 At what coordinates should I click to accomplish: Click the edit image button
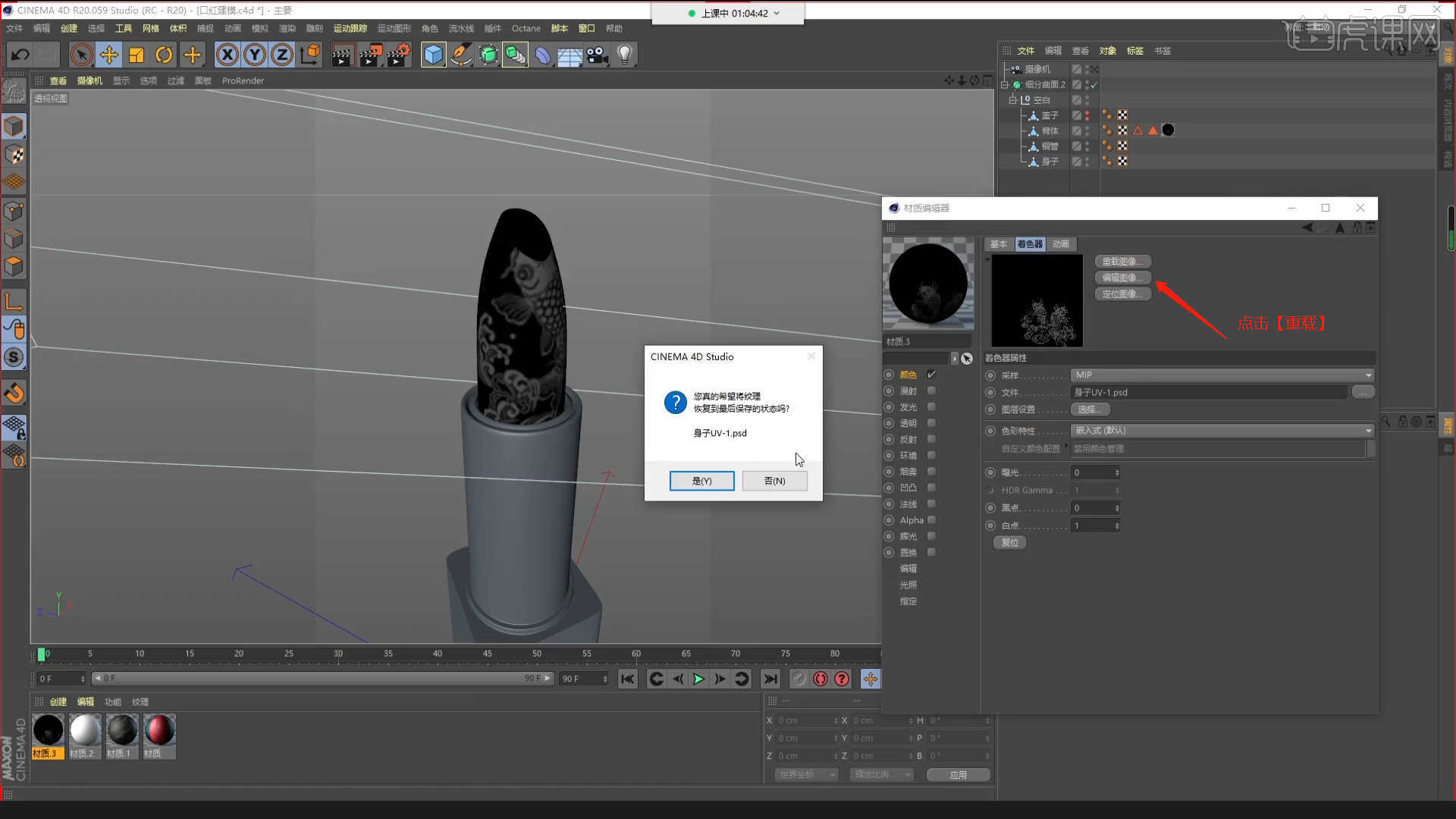[x=1122, y=278]
